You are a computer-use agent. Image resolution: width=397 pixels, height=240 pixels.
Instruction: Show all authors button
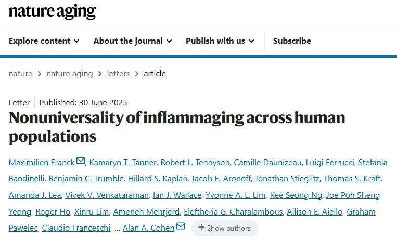[x=225, y=228]
